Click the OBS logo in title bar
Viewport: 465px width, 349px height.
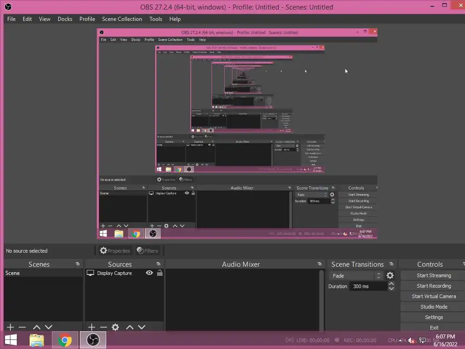8,7
